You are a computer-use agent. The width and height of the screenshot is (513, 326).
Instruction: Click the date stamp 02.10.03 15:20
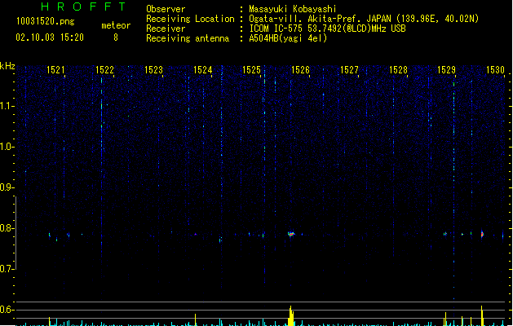[x=50, y=37]
